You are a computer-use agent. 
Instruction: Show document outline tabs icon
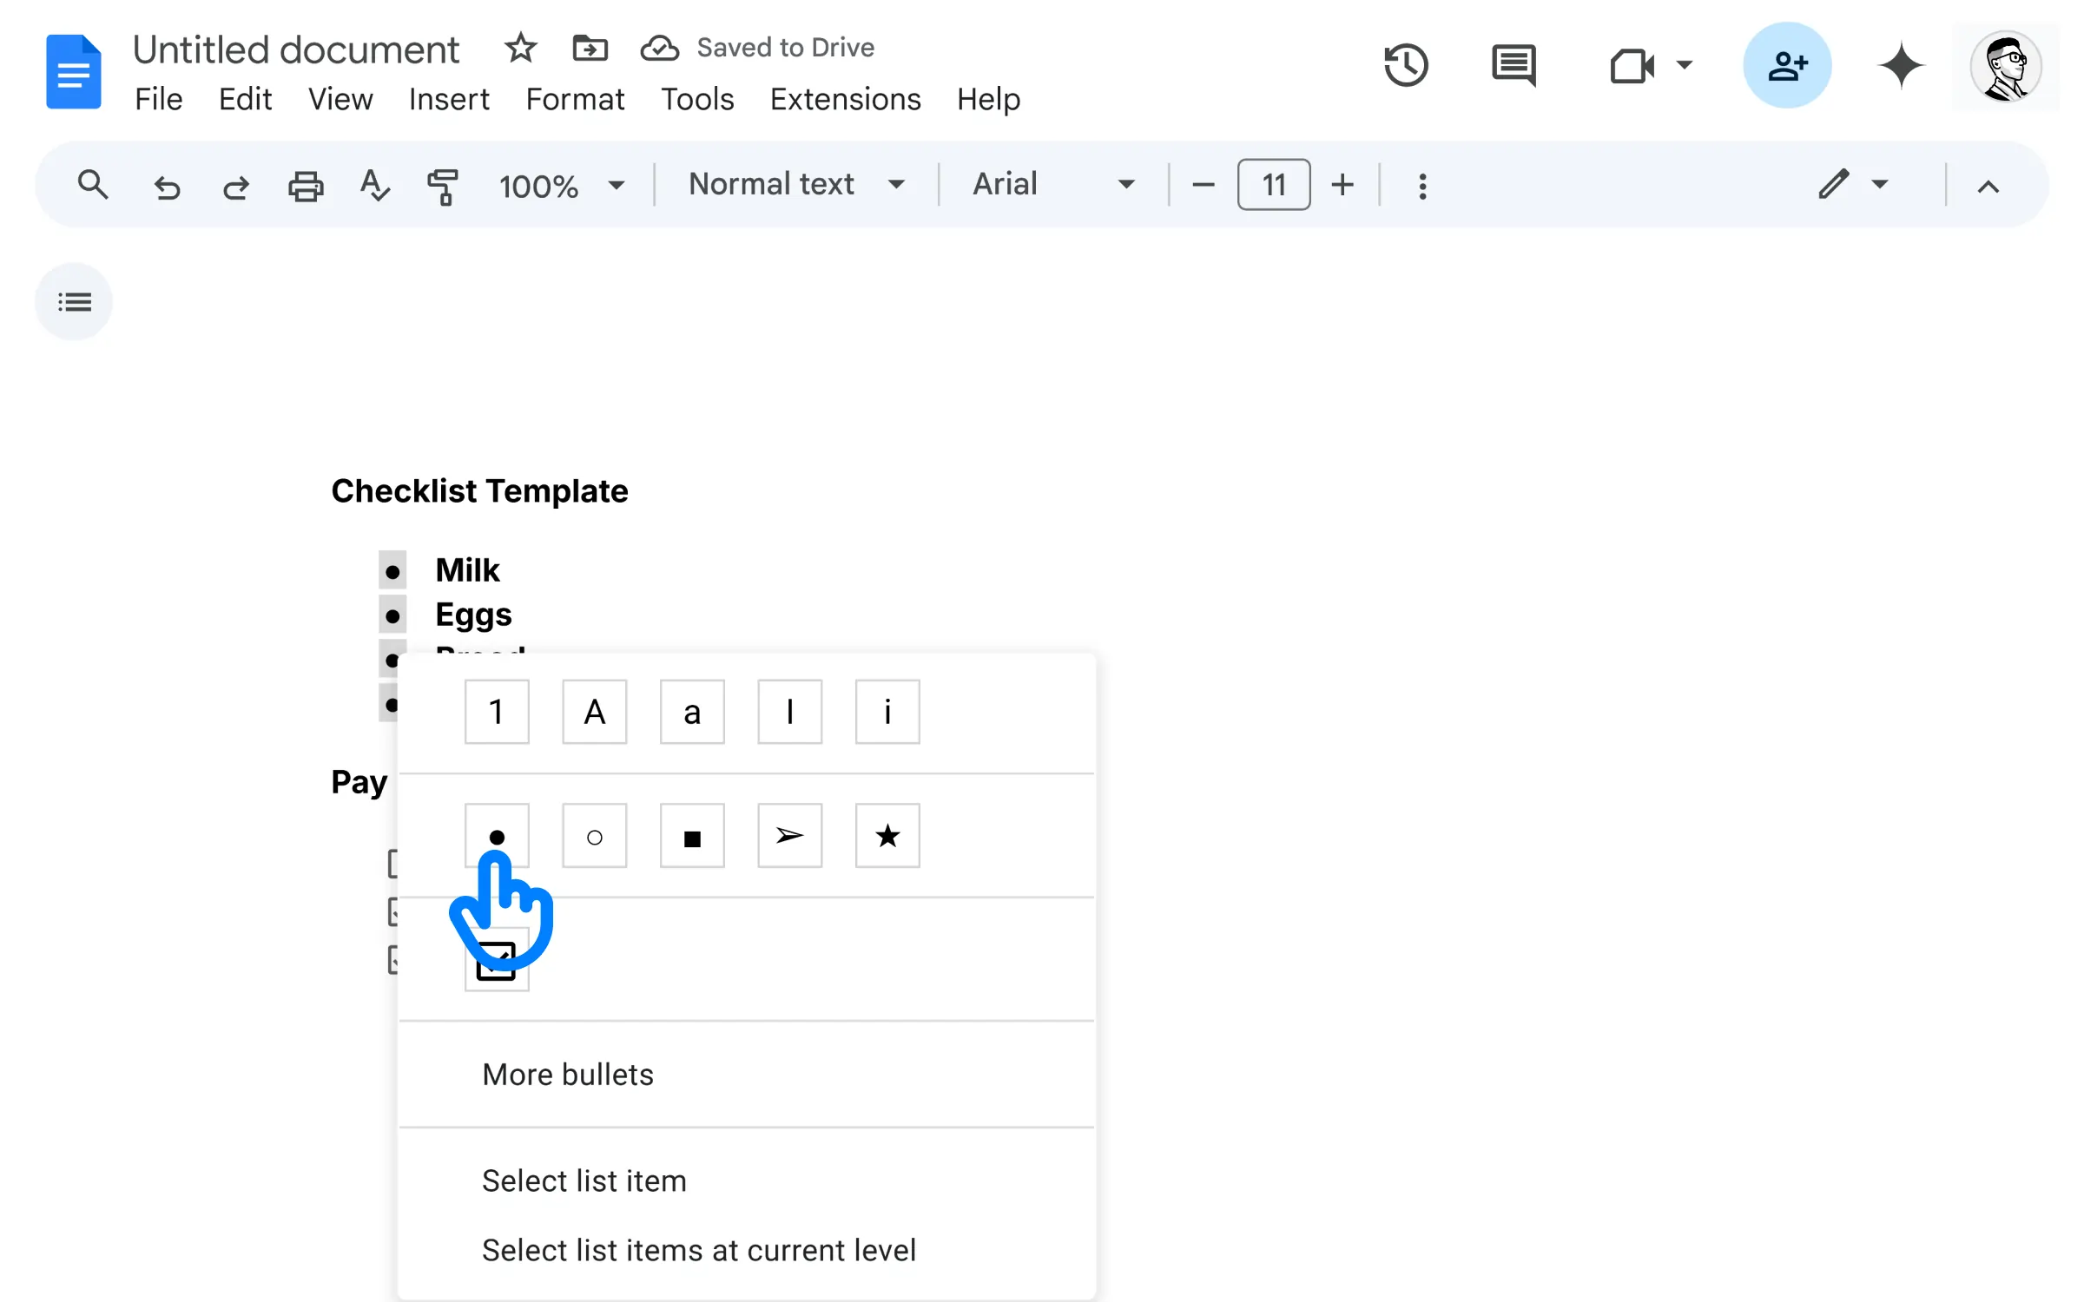coord(74,301)
